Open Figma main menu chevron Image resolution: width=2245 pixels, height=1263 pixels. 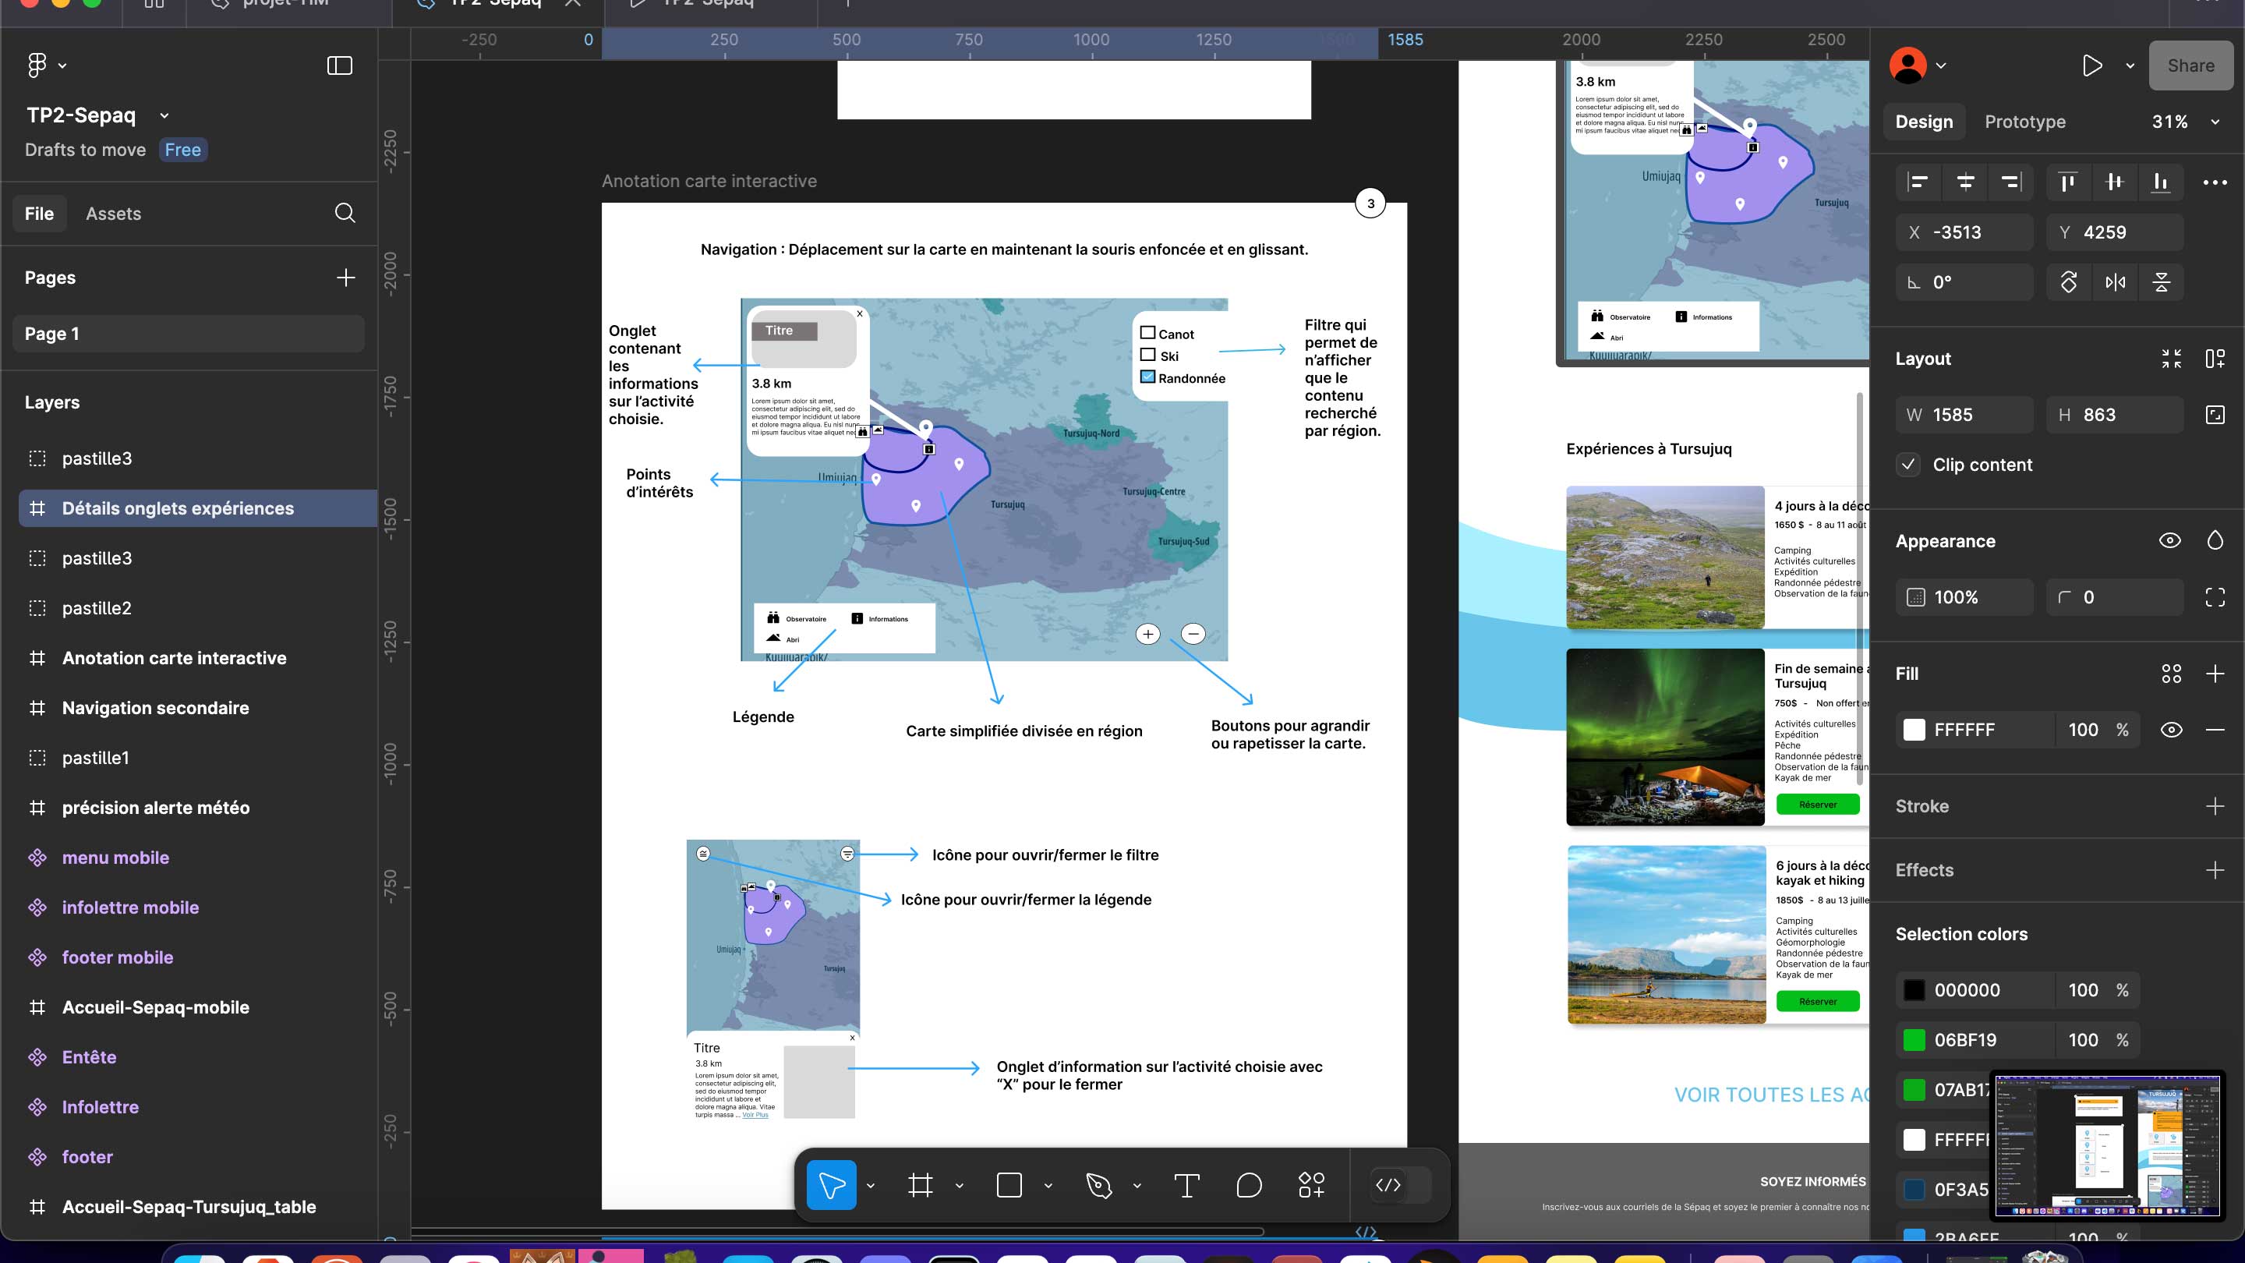(x=62, y=65)
